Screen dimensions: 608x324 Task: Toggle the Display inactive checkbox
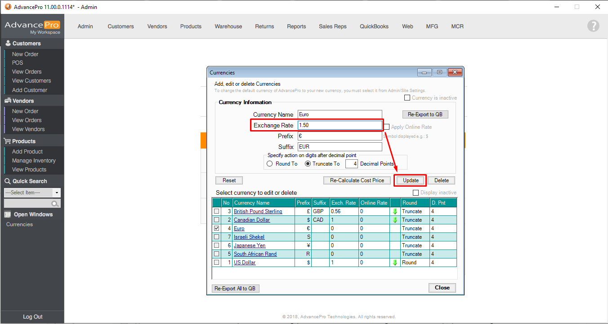click(416, 193)
